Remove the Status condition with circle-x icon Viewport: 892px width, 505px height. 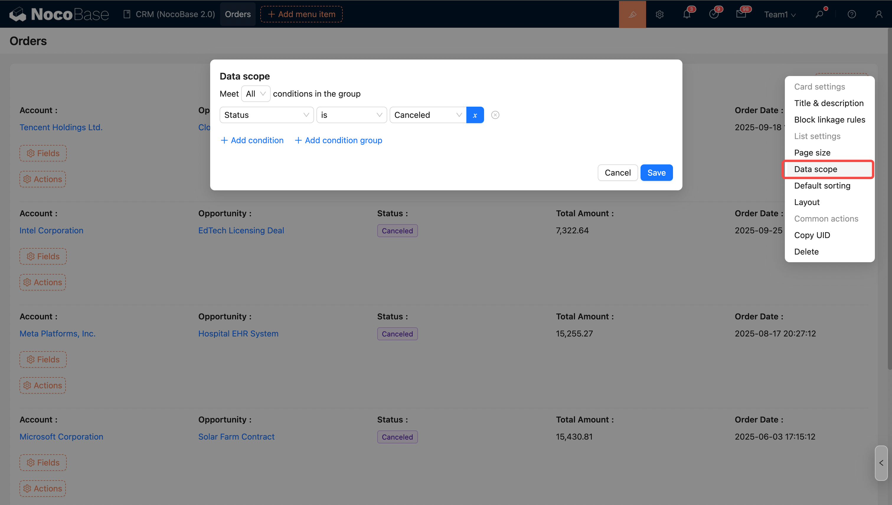coord(495,115)
